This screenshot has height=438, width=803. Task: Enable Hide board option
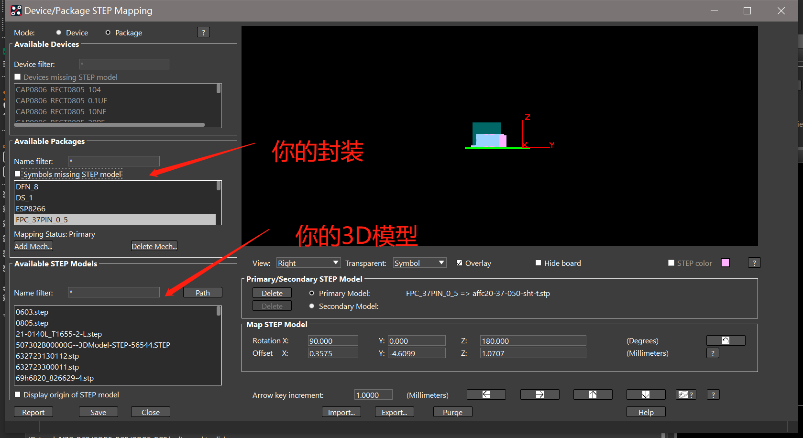(x=538, y=263)
